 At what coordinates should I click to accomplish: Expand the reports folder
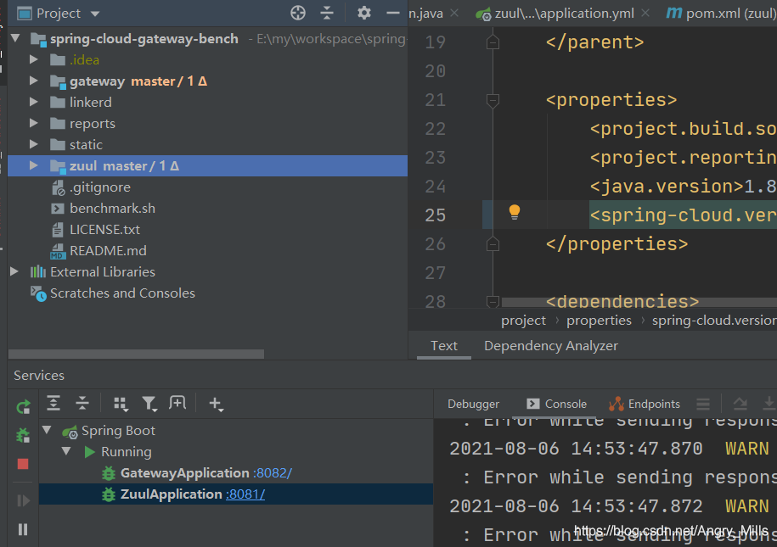point(33,123)
